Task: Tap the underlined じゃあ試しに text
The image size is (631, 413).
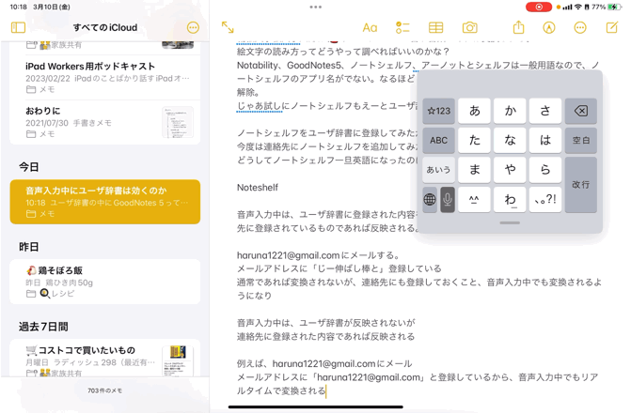Action: (260, 106)
